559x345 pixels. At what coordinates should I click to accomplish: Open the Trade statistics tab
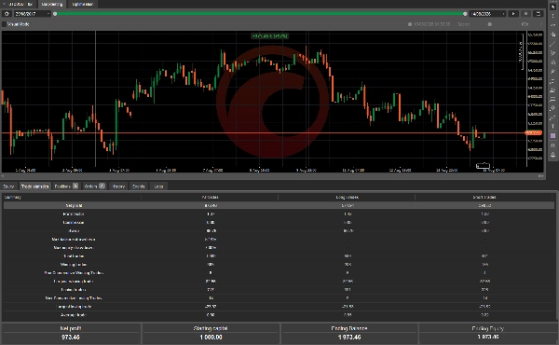(x=34, y=186)
